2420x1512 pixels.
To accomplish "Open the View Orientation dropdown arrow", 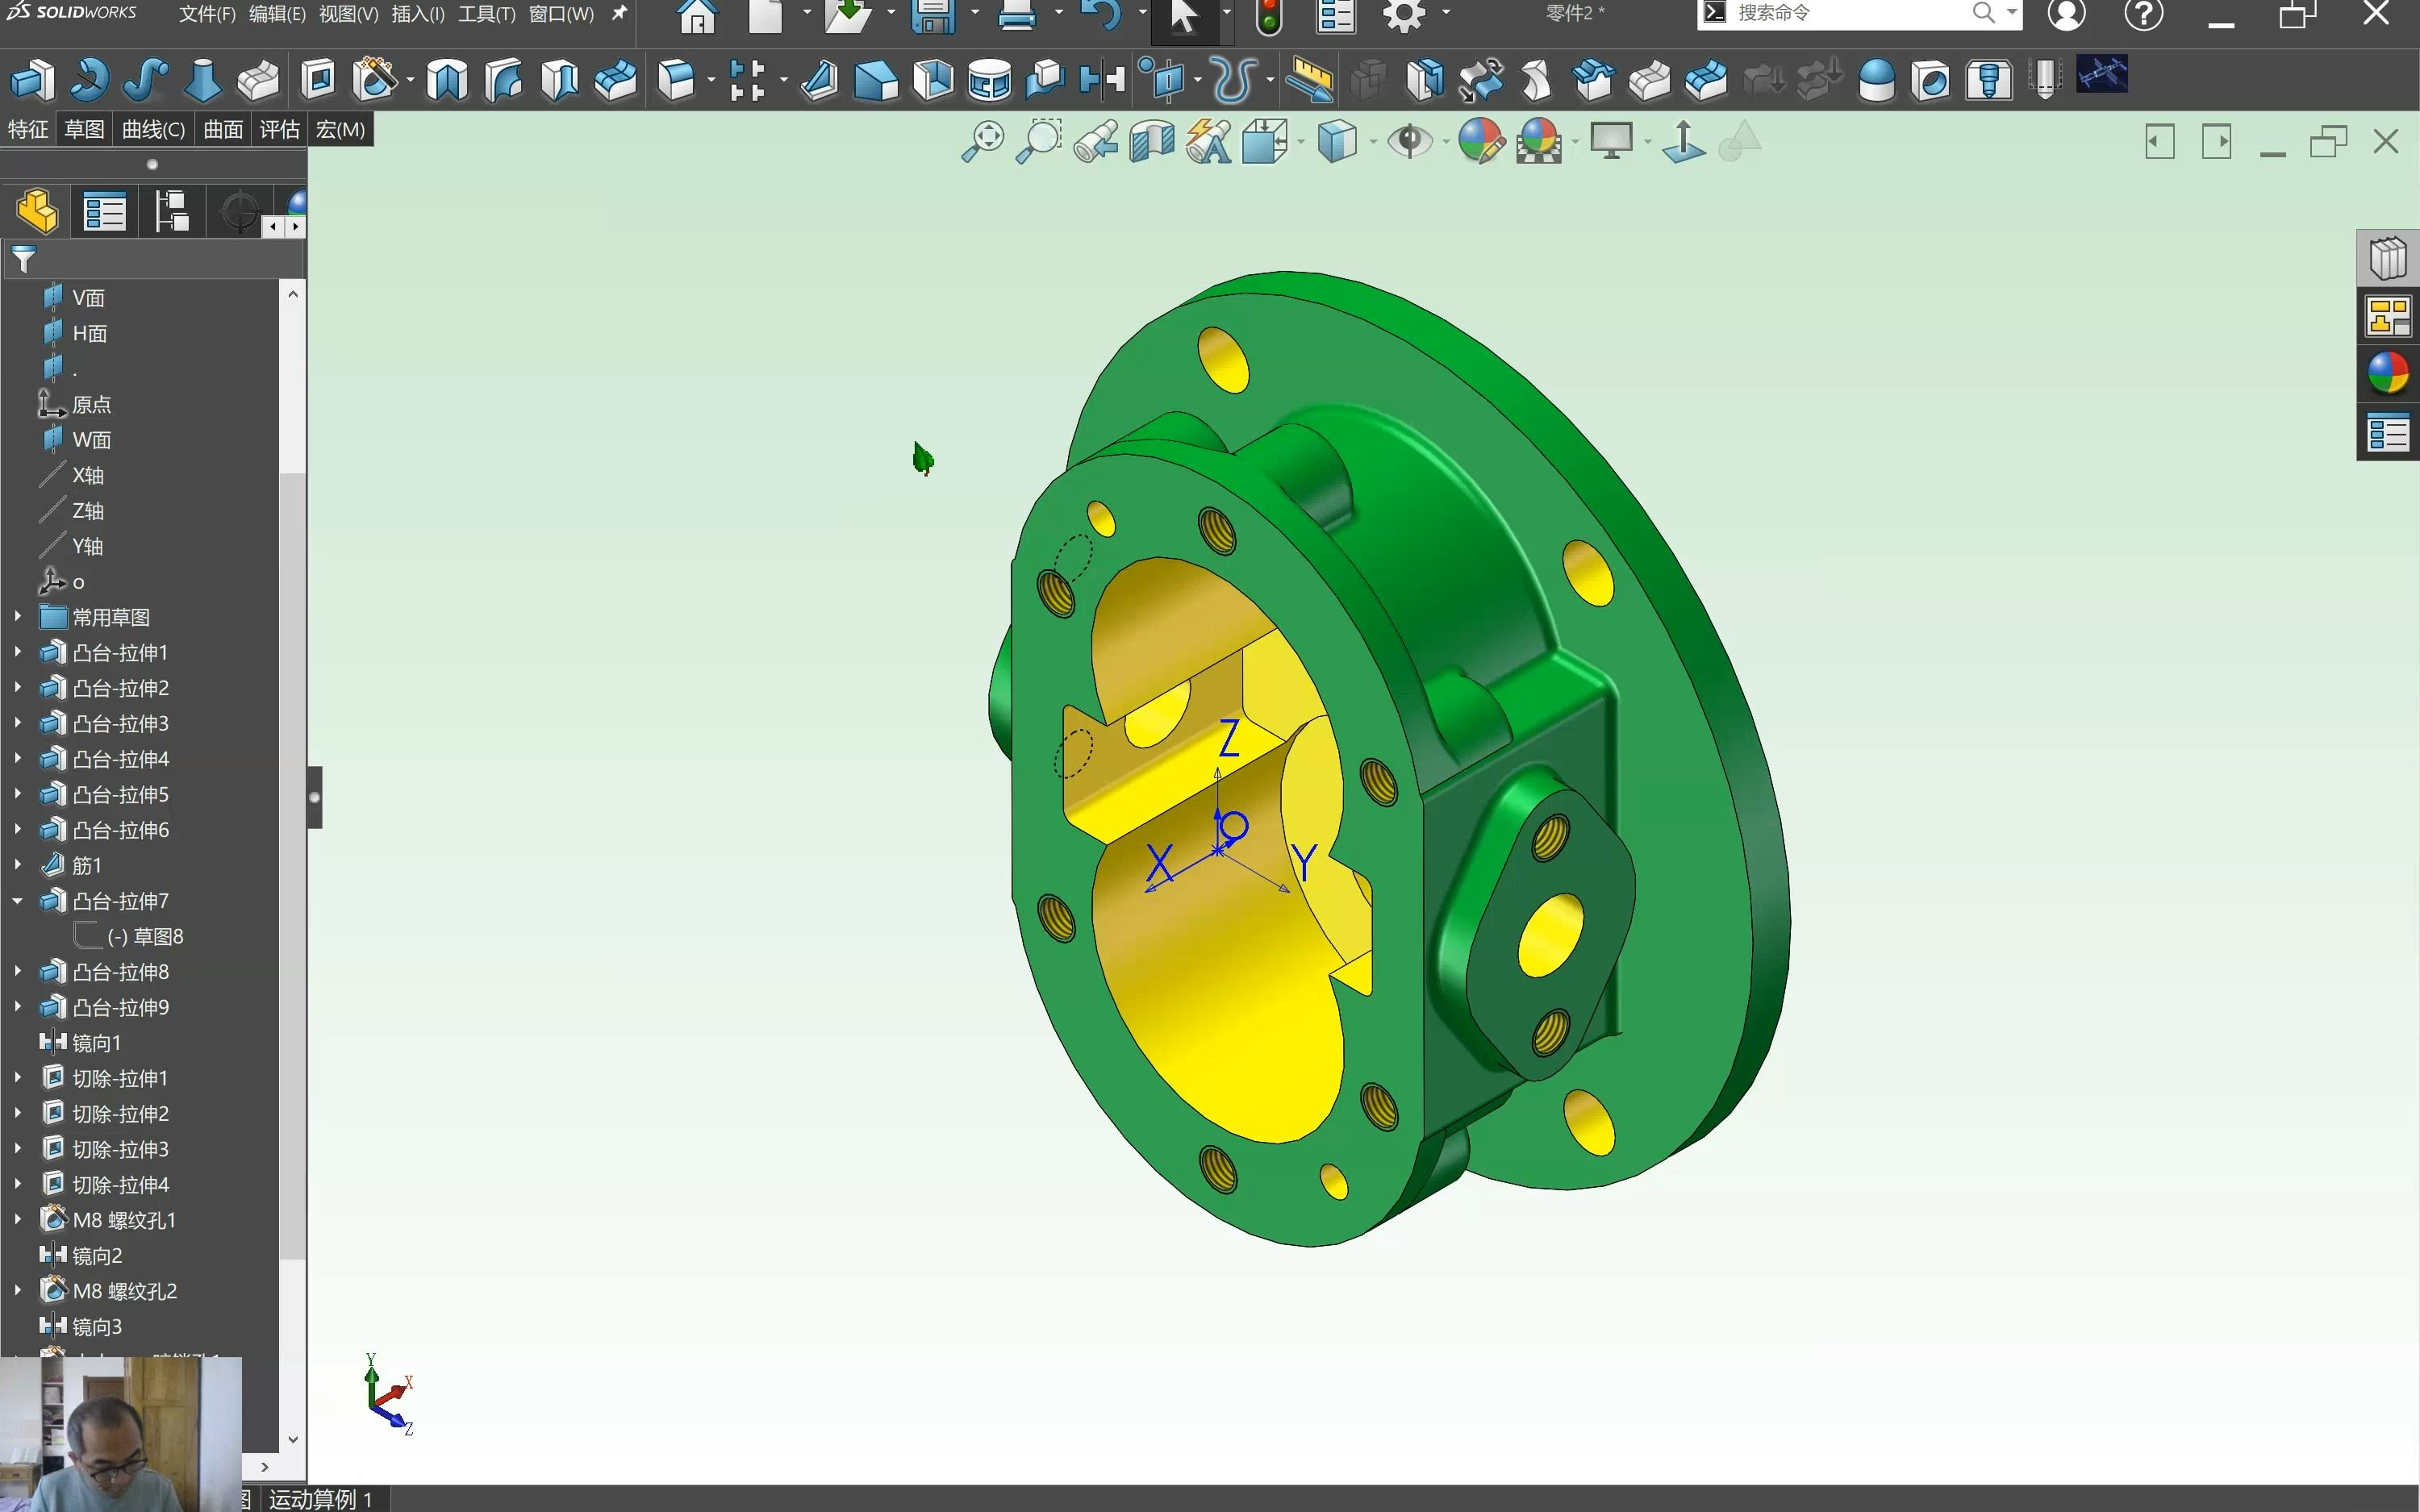I will click(1301, 142).
